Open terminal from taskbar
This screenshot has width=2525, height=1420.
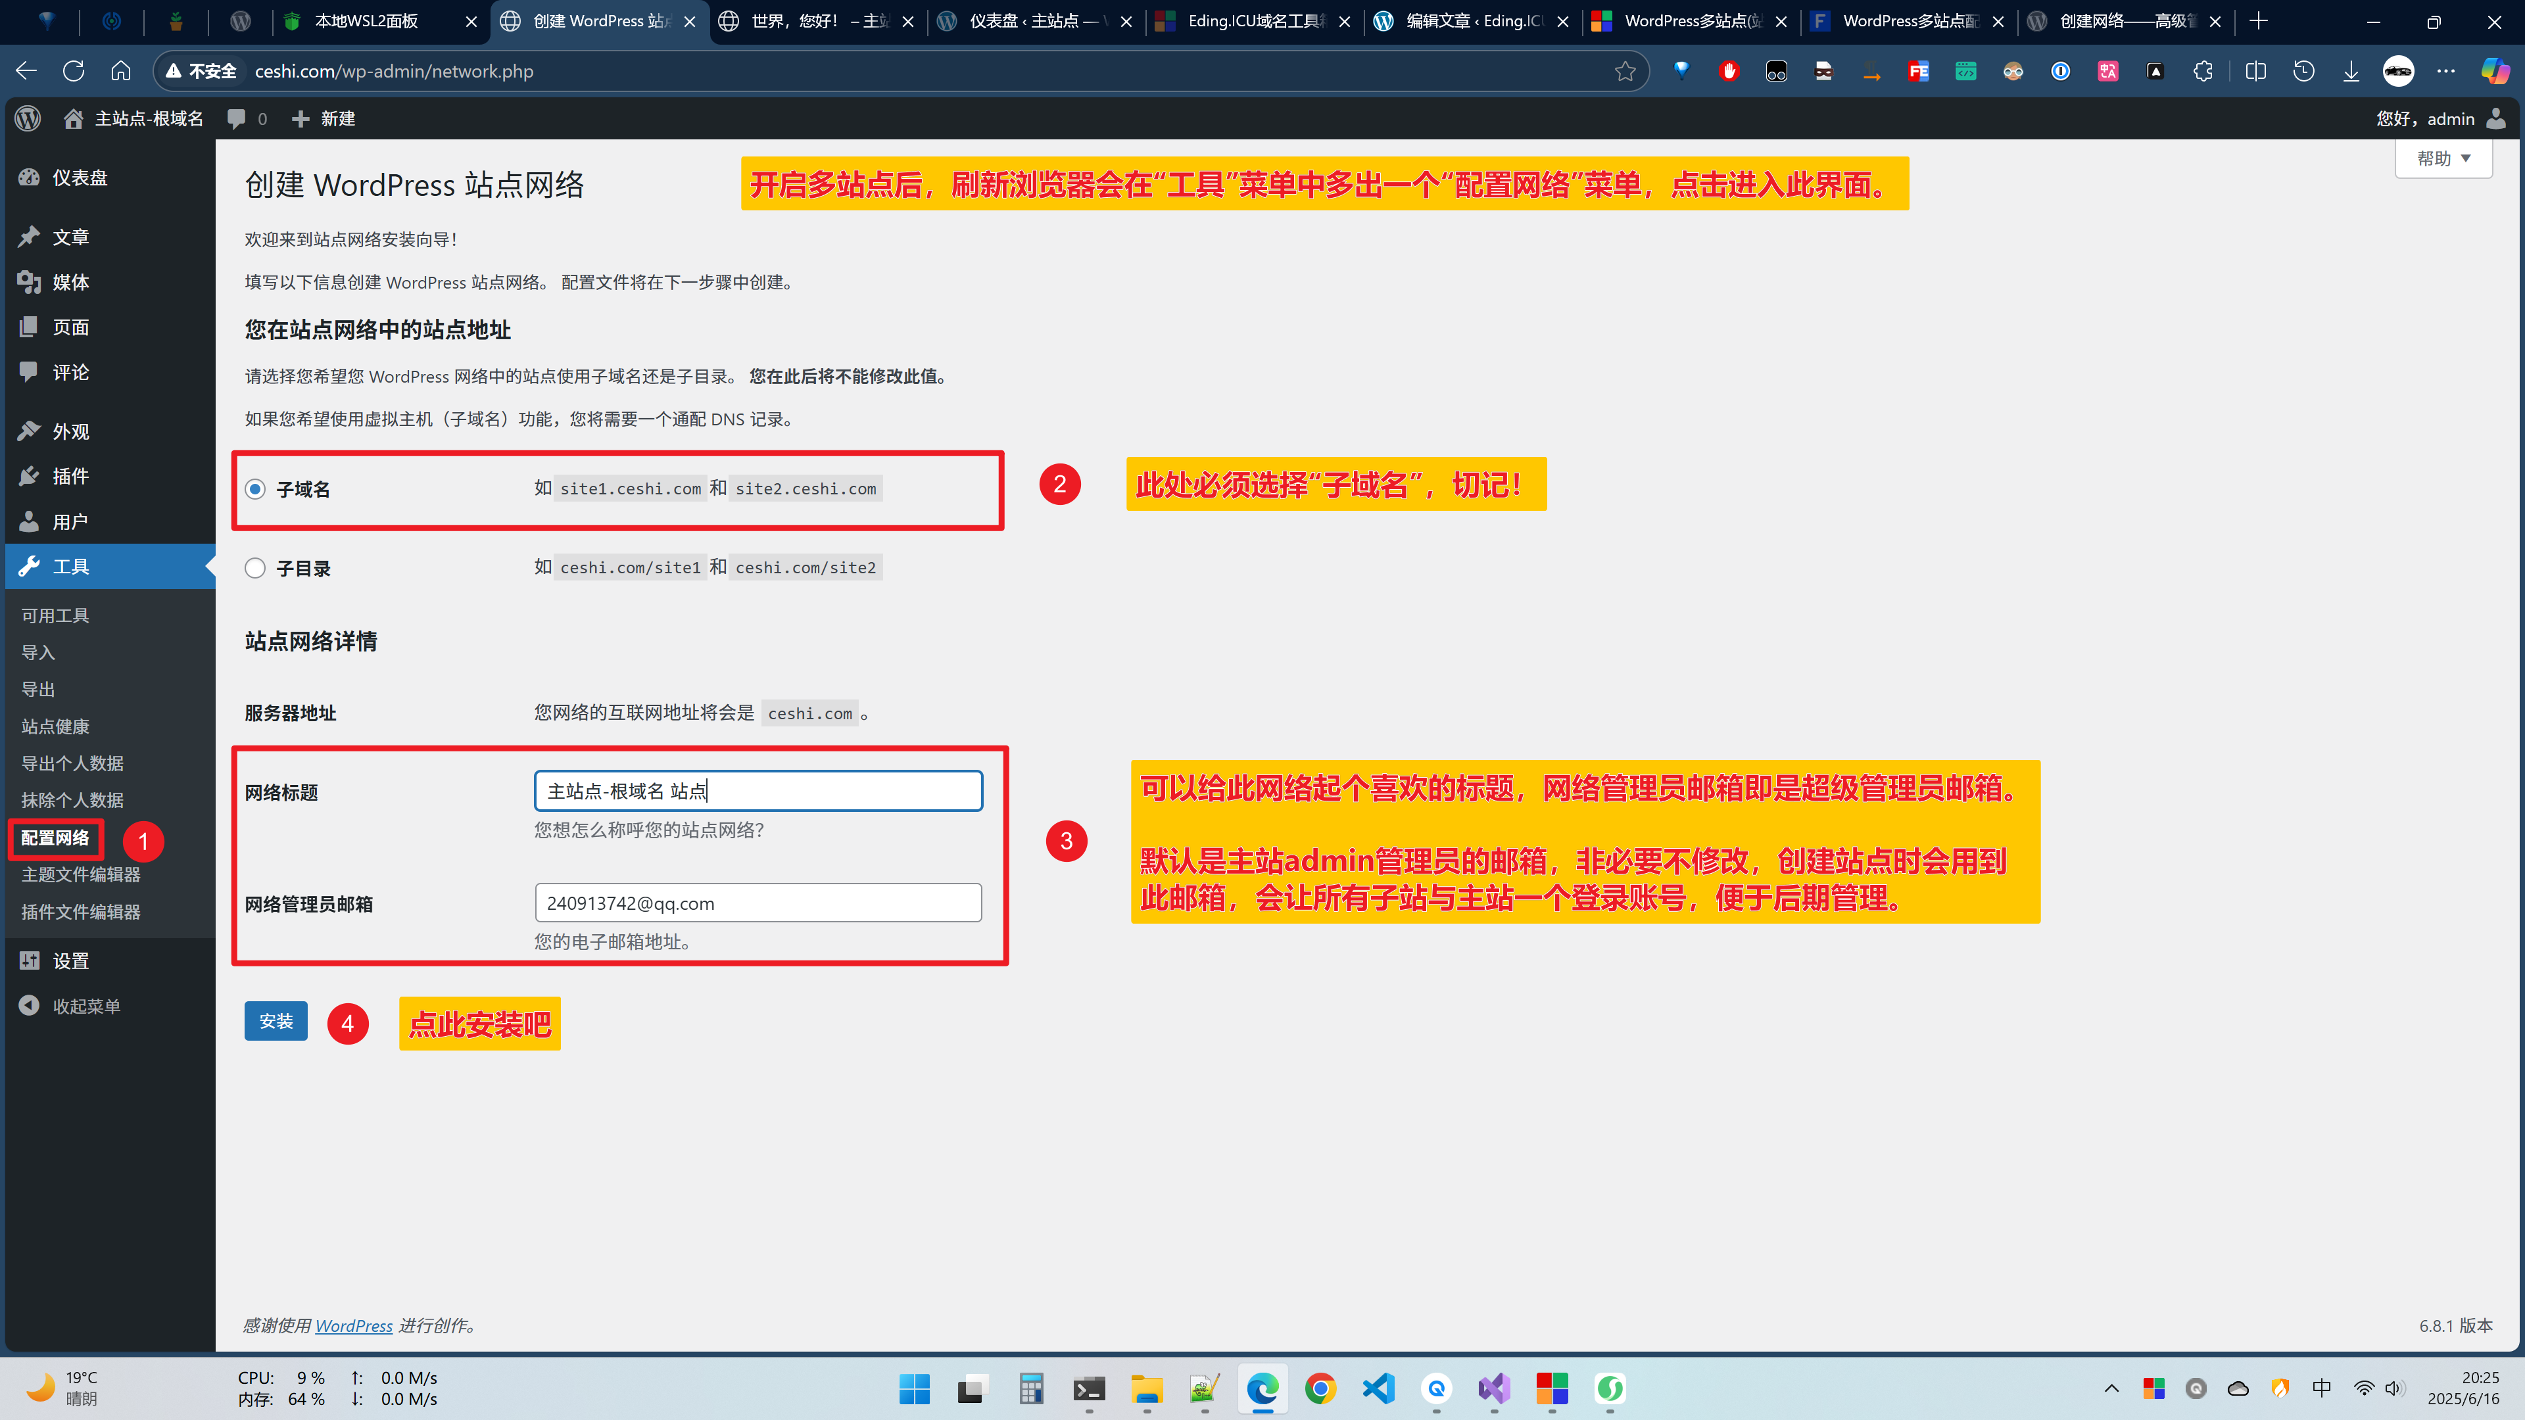coord(1089,1388)
